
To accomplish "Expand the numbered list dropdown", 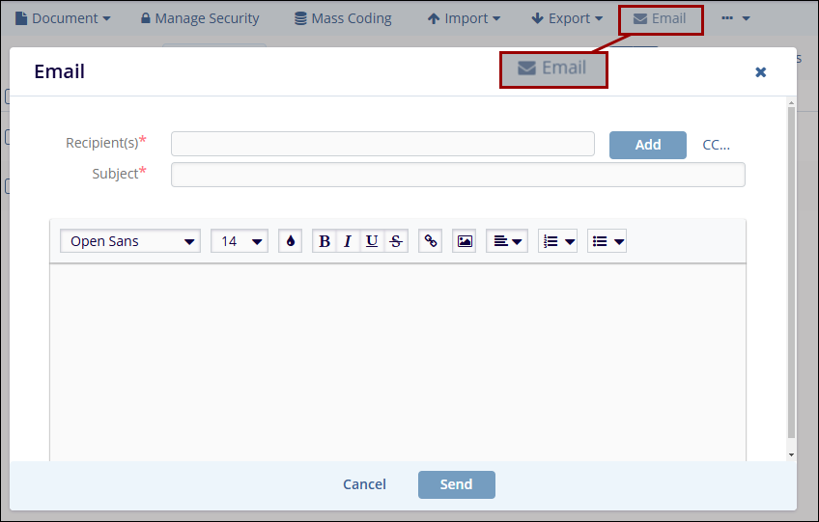I will click(x=558, y=241).
